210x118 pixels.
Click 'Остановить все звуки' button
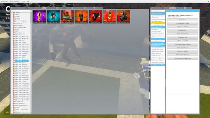[x=182, y=23]
